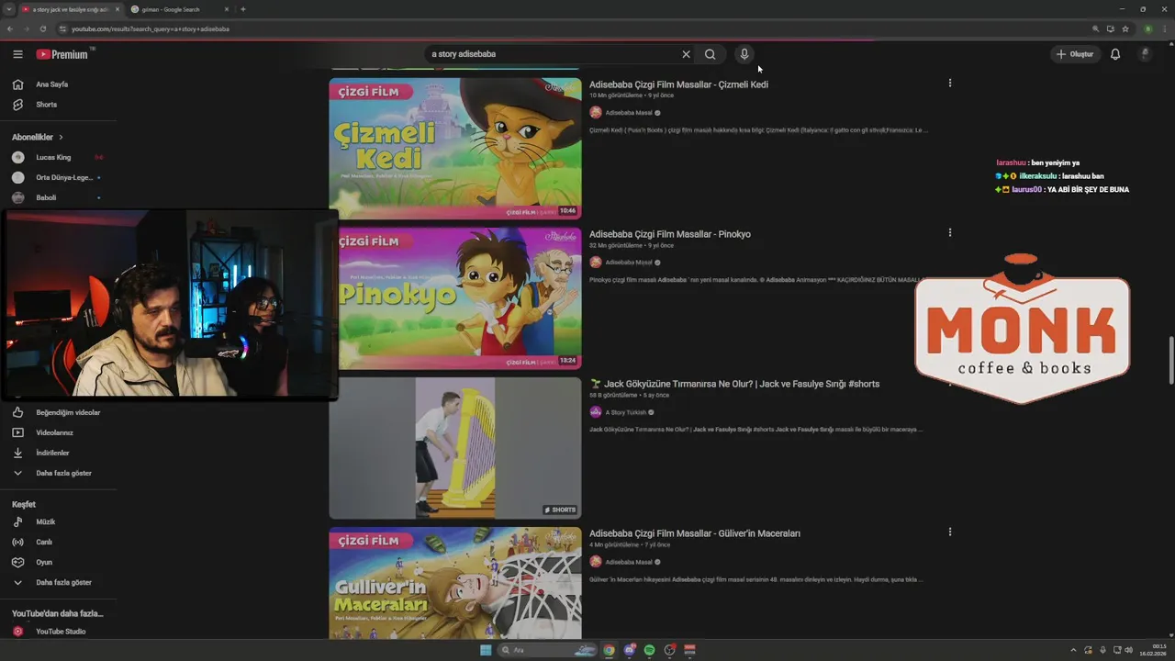Open the notifications bell
Screen dimensions: 1175x661
pyautogui.click(x=1115, y=54)
